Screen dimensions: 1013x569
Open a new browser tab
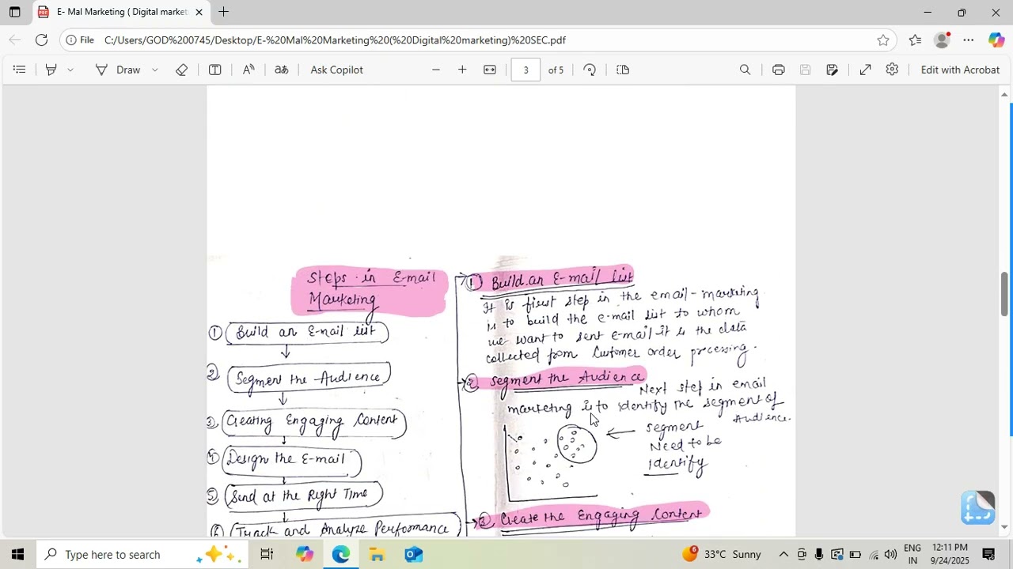tap(224, 12)
